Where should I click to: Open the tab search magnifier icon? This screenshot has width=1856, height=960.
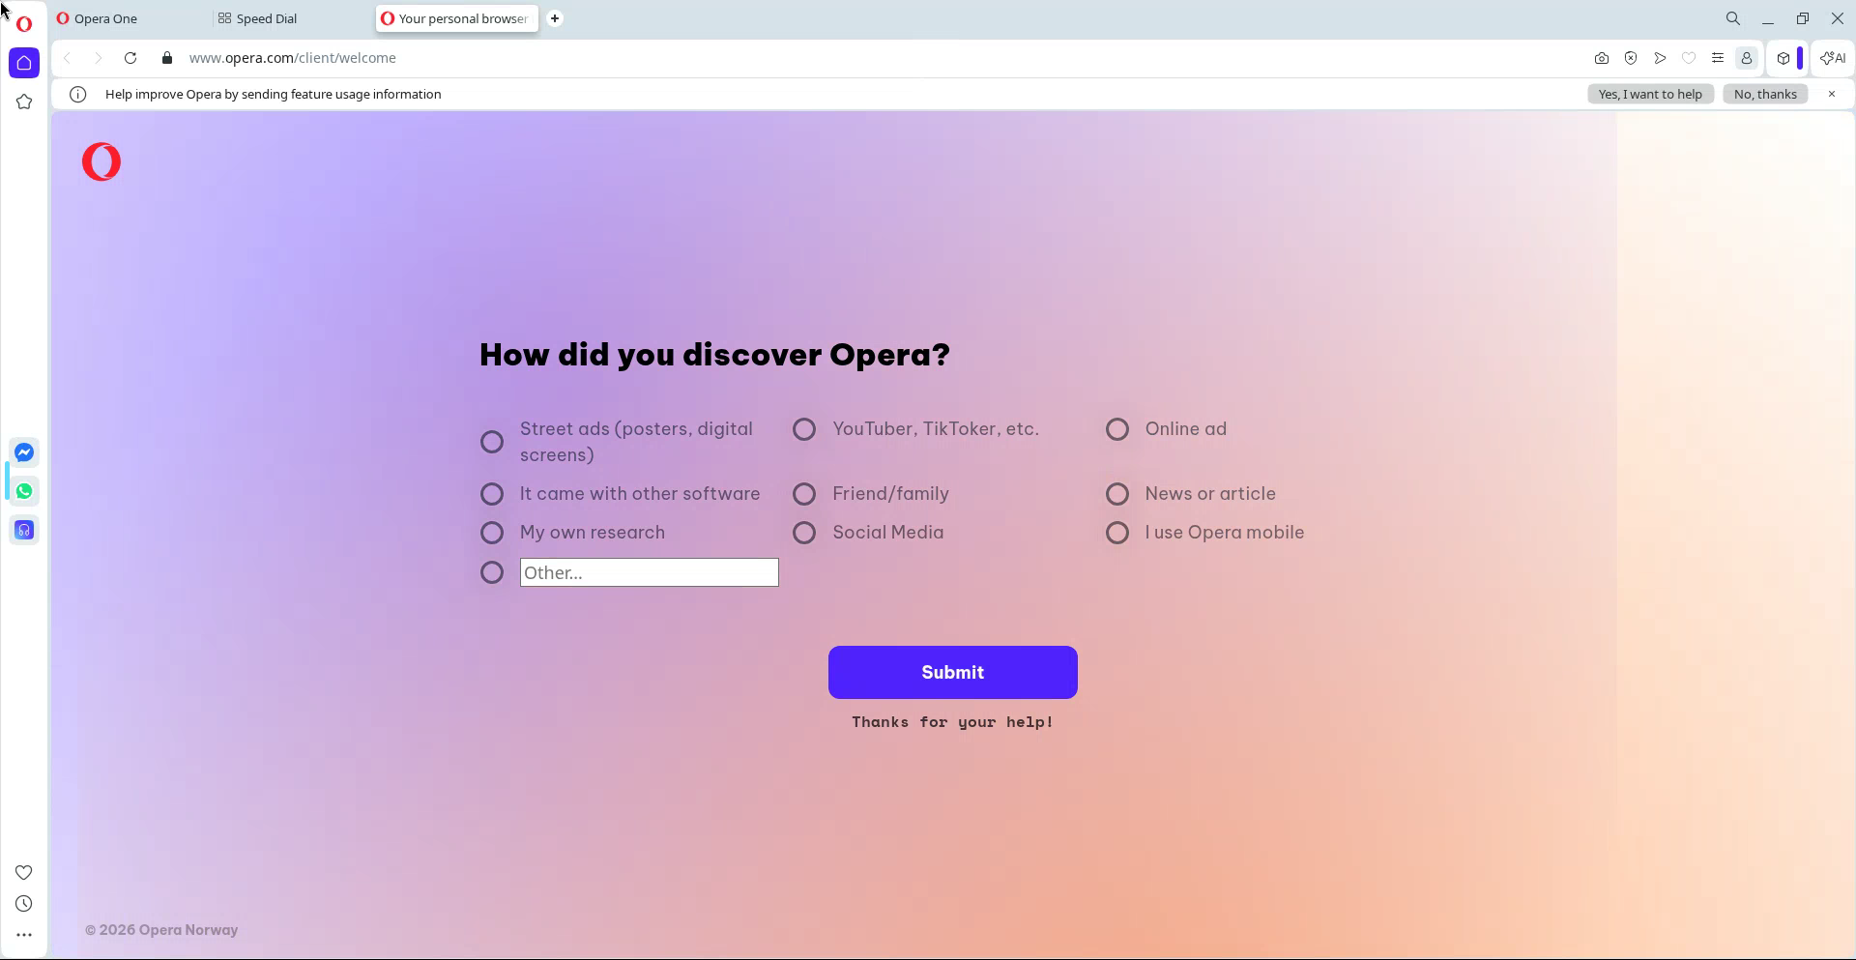click(x=1733, y=18)
